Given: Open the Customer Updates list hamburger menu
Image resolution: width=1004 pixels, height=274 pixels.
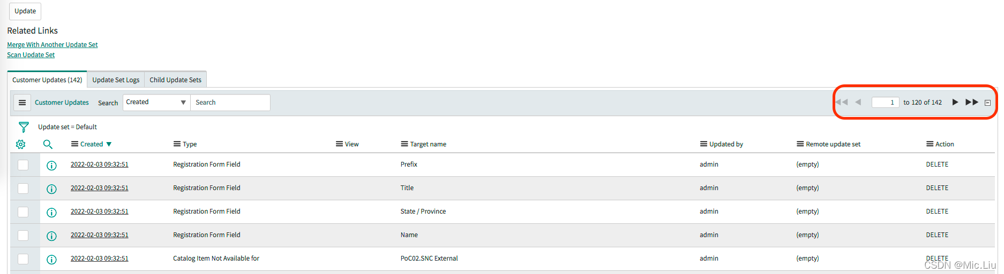Looking at the screenshot, I should click(x=22, y=103).
